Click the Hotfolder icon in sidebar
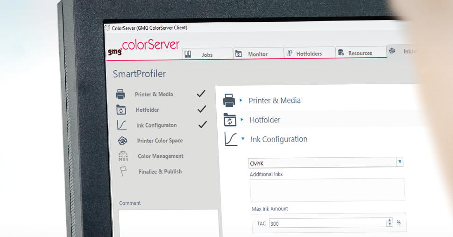Viewport: 453px width, 237px height. [x=121, y=110]
